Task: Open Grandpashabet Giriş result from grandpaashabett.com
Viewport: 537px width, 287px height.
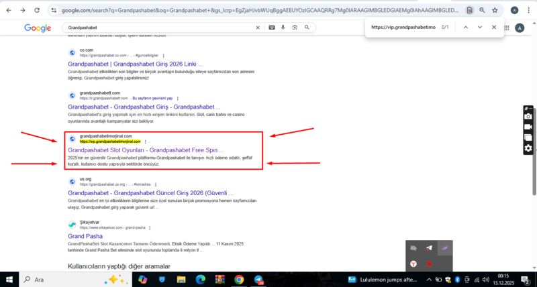Action: (144, 107)
